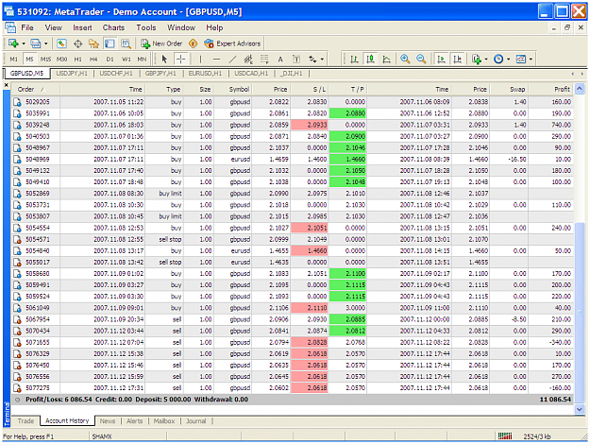This screenshot has height=444, width=590.
Task: Zoom in on the chart
Action: [x=405, y=60]
